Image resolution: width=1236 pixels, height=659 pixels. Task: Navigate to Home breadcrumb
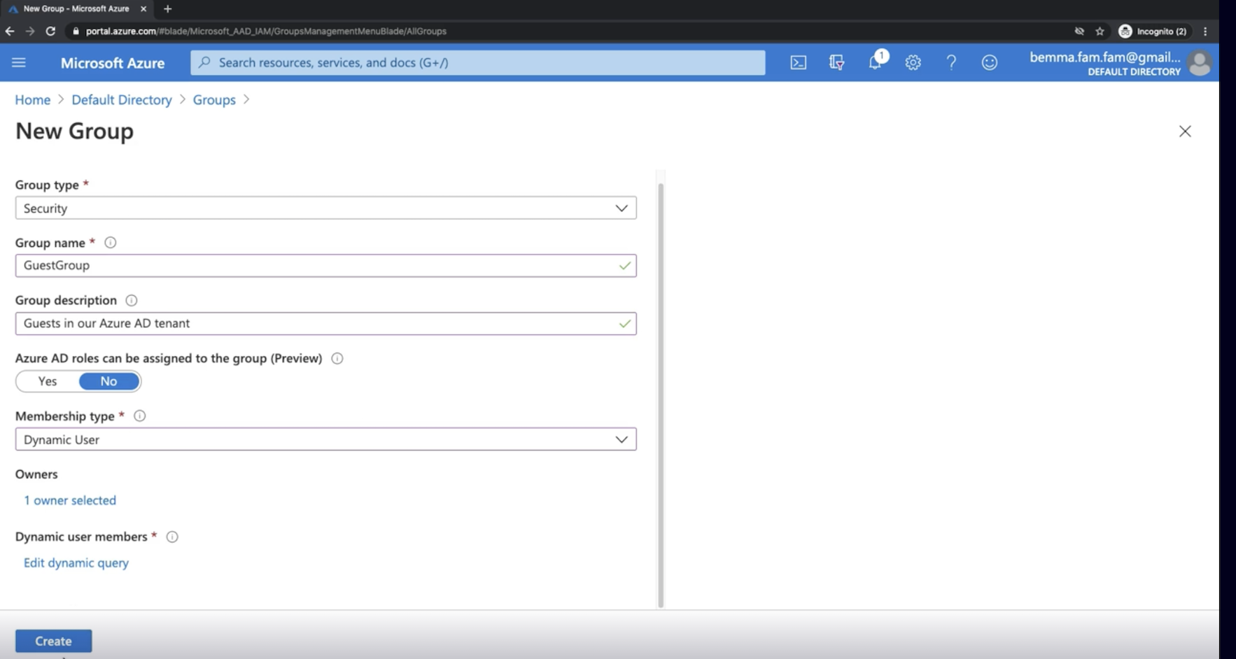tap(33, 100)
